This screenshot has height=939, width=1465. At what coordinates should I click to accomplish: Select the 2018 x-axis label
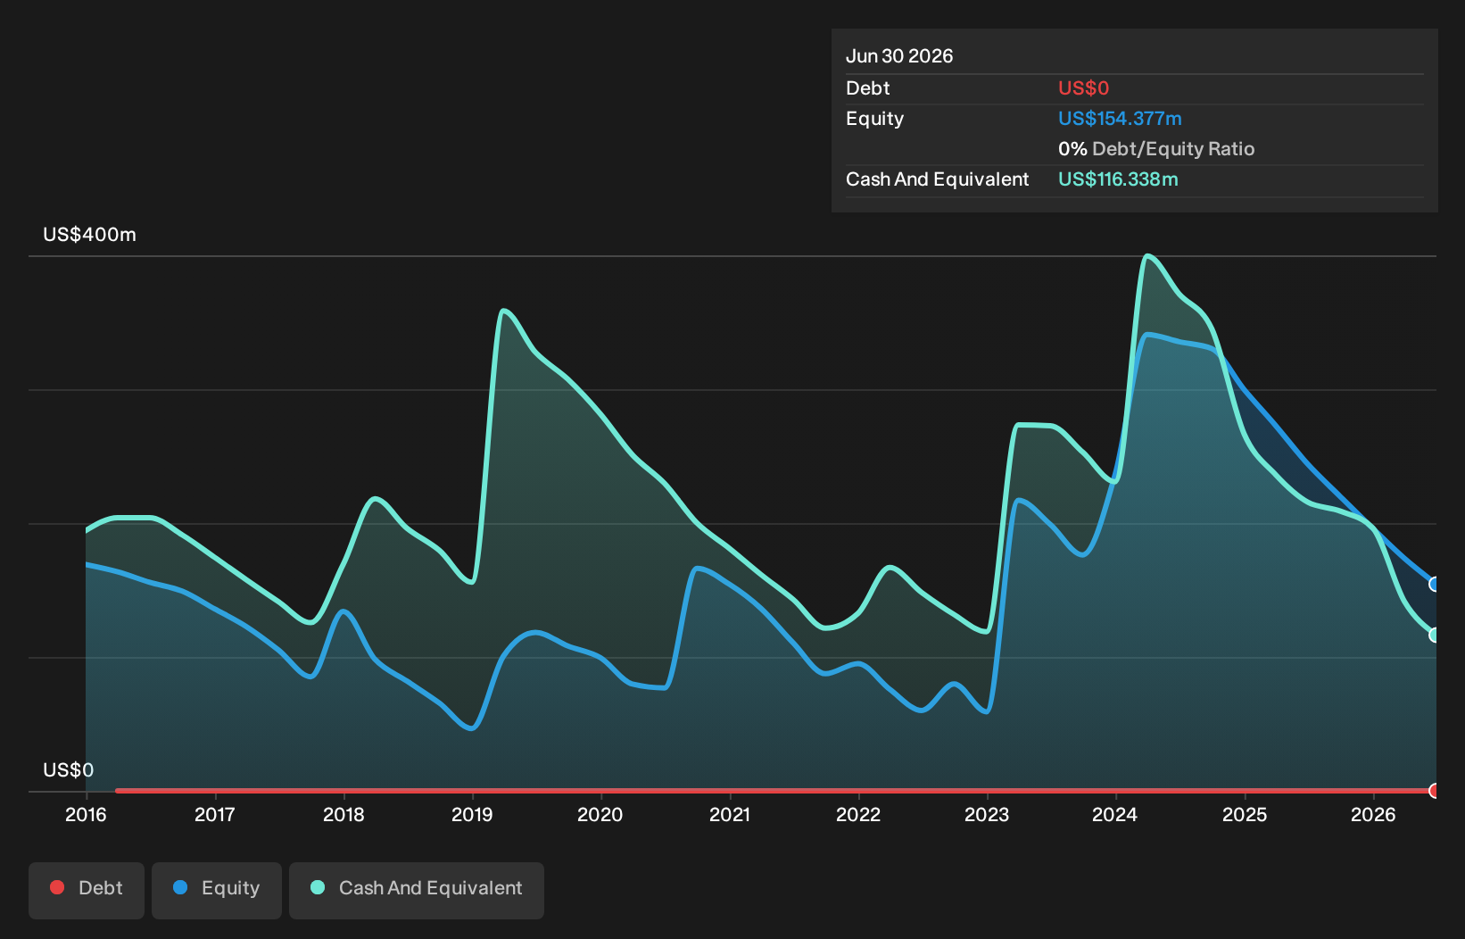pos(343,815)
